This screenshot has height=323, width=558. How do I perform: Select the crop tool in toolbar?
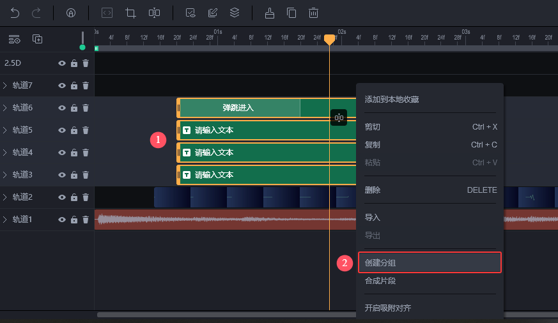coord(131,13)
